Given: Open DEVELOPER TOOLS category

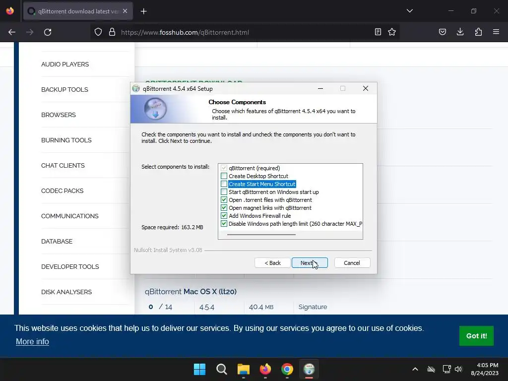Looking at the screenshot, I should (x=70, y=266).
